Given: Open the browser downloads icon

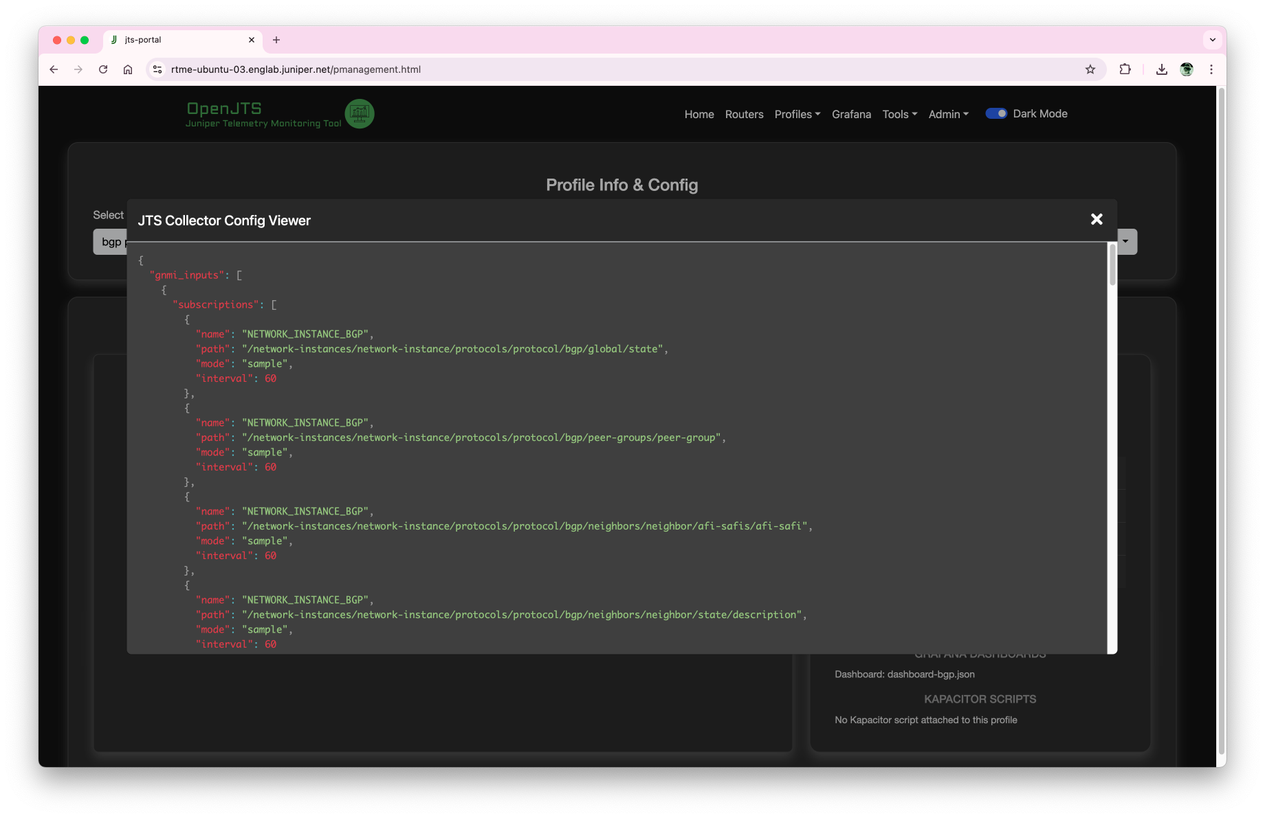Looking at the screenshot, I should 1161,69.
